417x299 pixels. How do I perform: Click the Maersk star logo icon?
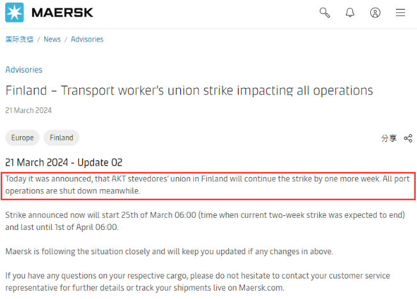pyautogui.click(x=14, y=13)
